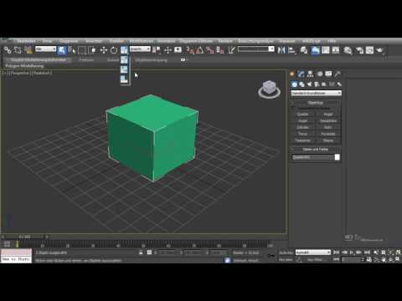This screenshot has height=301, width=402.
Task: Expand the Polygon-Modellierung ribbon panel
Action: (24, 66)
